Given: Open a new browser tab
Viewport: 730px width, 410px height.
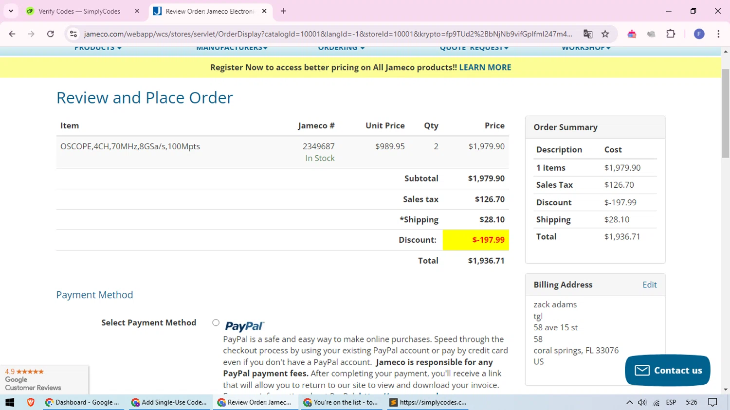Looking at the screenshot, I should [283, 11].
